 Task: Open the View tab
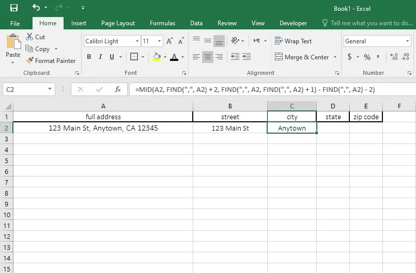[258, 23]
